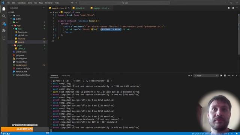Select the TERMINAL panel tab
The width and height of the screenshot is (240, 135).
(54, 75)
